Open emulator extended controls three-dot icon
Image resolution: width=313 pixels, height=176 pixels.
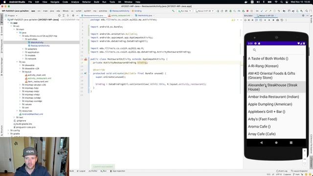pos(286,20)
